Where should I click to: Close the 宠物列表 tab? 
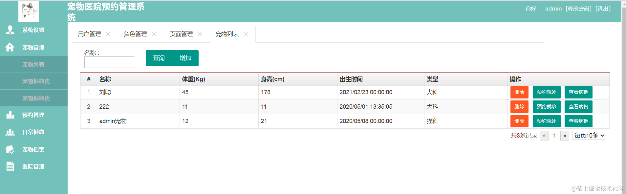click(x=246, y=34)
